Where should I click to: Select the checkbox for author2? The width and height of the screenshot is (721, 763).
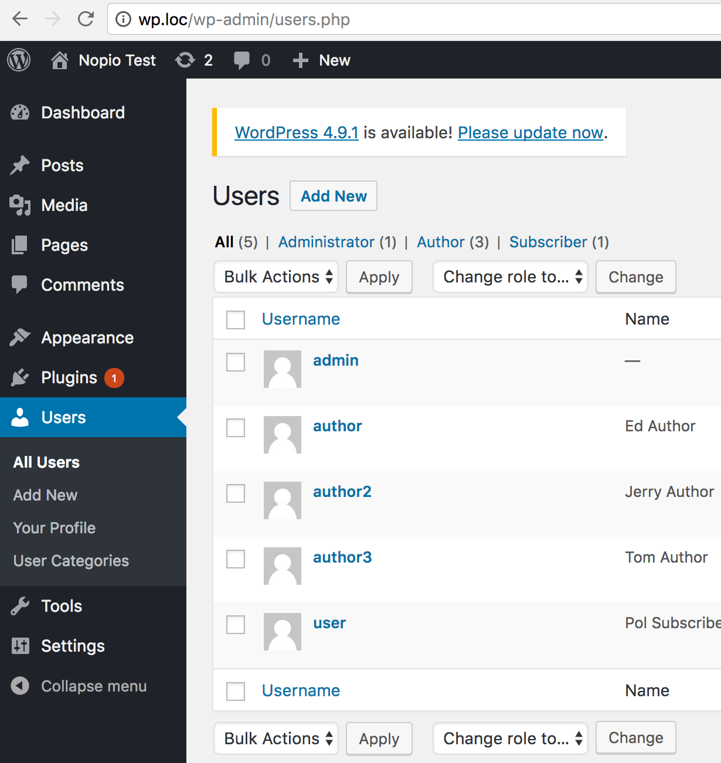[235, 493]
